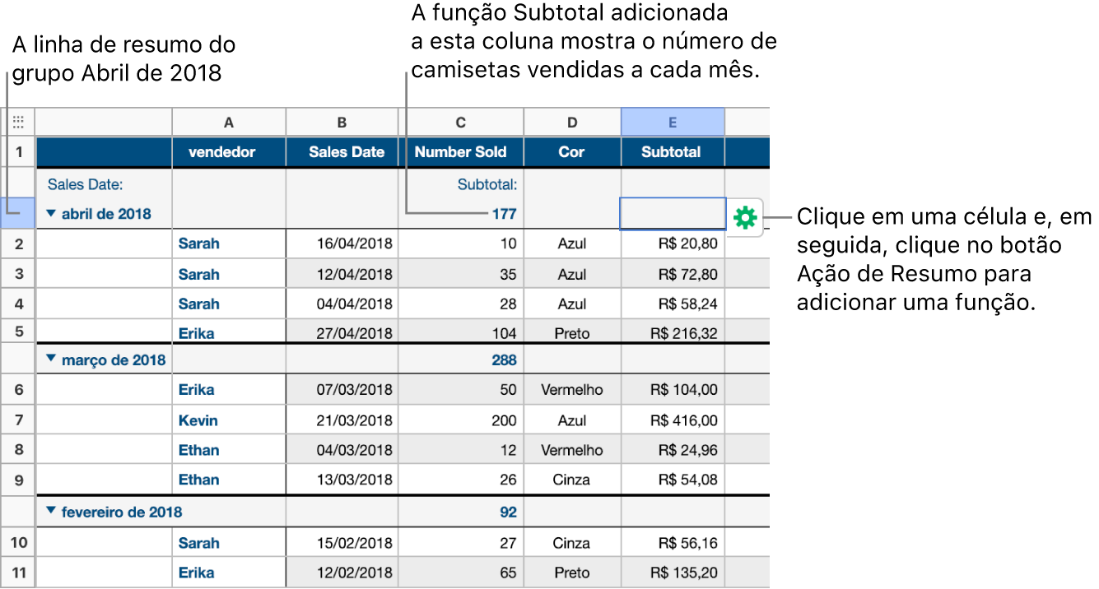Click Sarah in row 2

coord(198,243)
